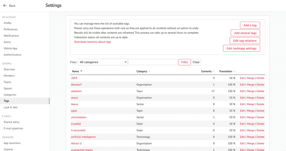Click the Clear button
The height and width of the screenshot is (151, 286).
[x=196, y=62]
